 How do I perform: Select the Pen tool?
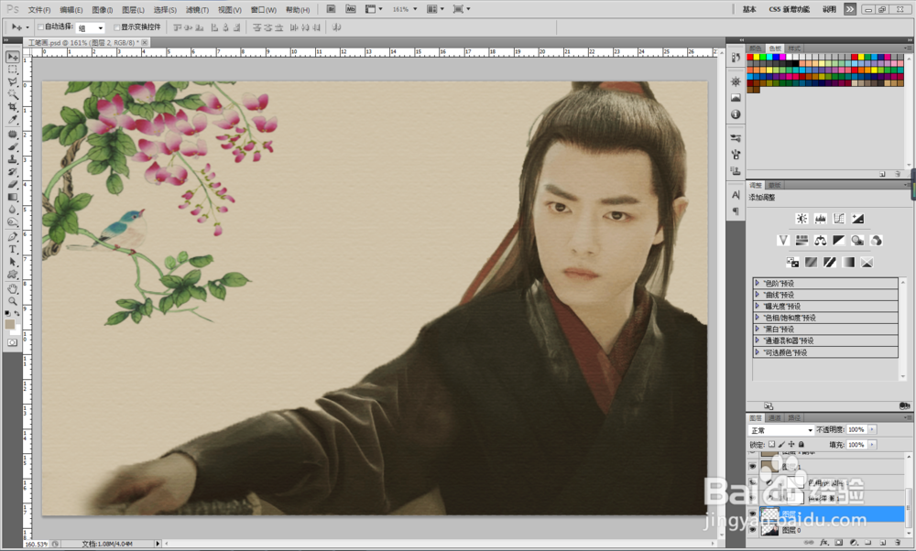12,237
